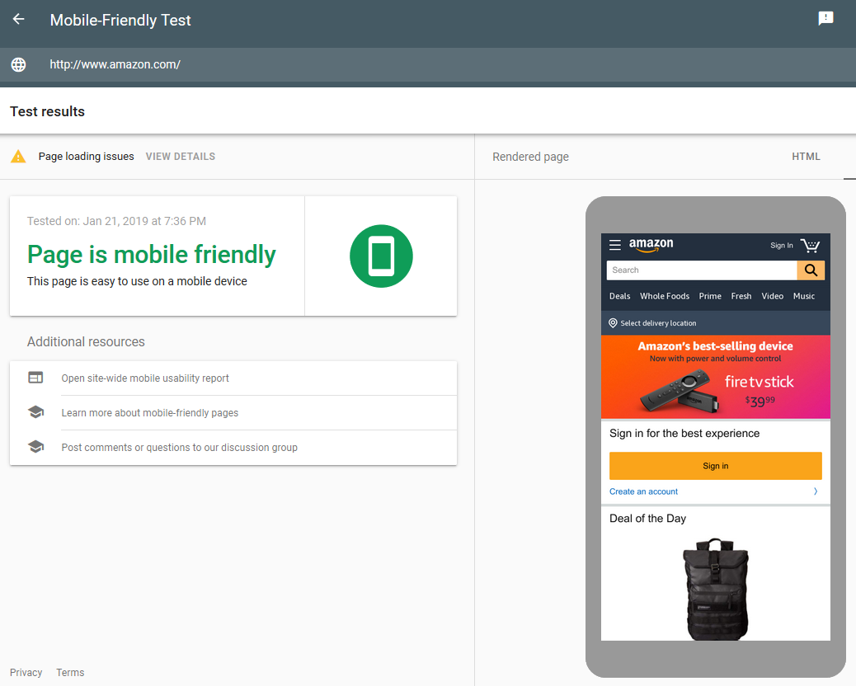Viewport: 856px width, 686px height.
Task: Click the chevron next to Create an account
Action: click(816, 491)
